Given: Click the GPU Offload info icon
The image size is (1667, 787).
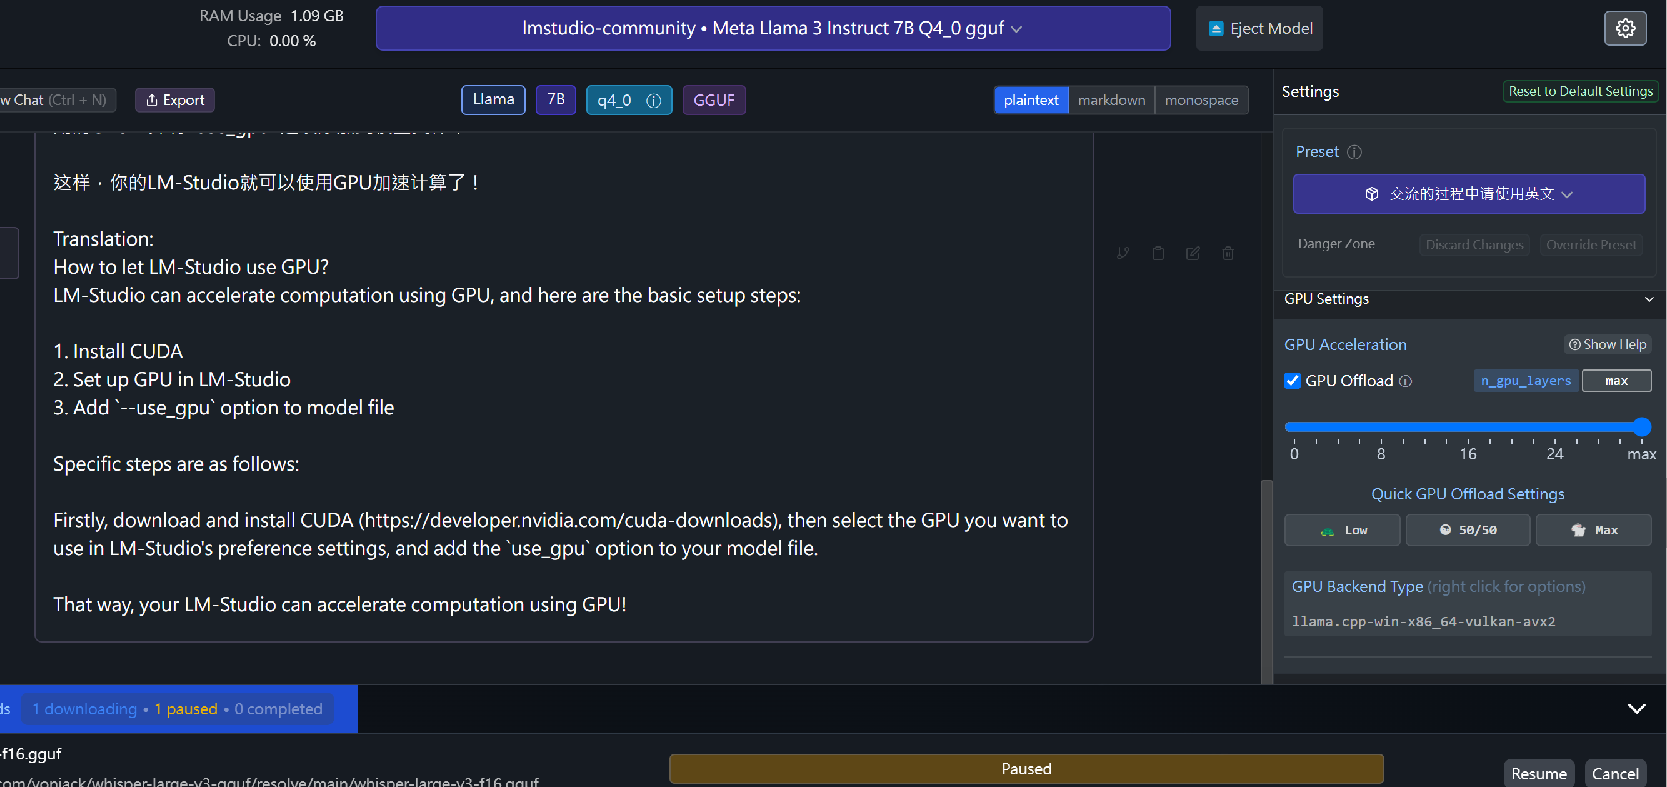Looking at the screenshot, I should (1405, 381).
